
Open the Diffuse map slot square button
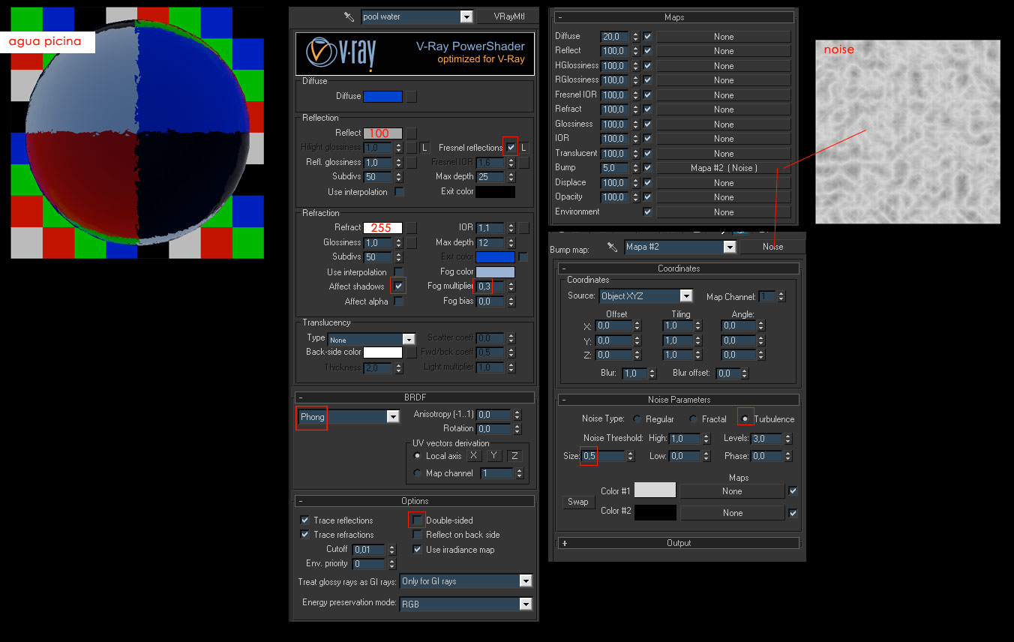point(412,97)
